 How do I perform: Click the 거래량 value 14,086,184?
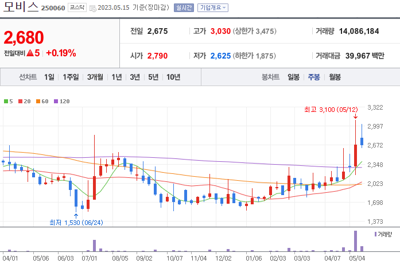tap(359, 31)
